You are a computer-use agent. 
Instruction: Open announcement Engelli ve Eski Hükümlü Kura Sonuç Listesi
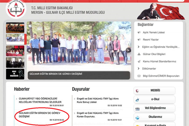(x=98, y=100)
